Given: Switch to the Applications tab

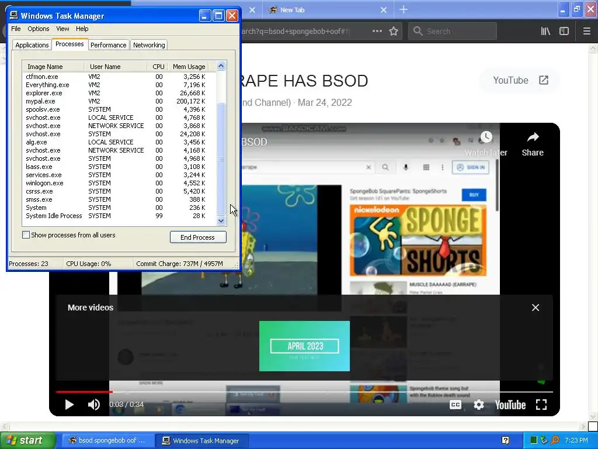Looking at the screenshot, I should coord(32,45).
